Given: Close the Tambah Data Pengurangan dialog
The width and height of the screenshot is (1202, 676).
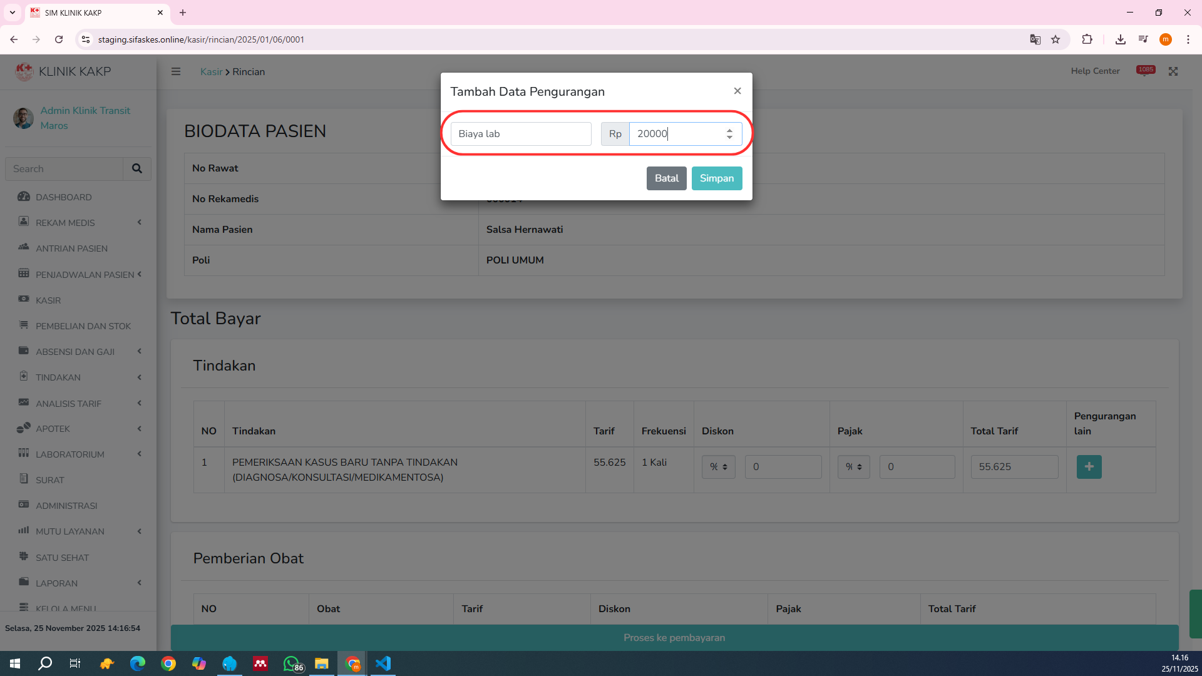Looking at the screenshot, I should [x=737, y=91].
